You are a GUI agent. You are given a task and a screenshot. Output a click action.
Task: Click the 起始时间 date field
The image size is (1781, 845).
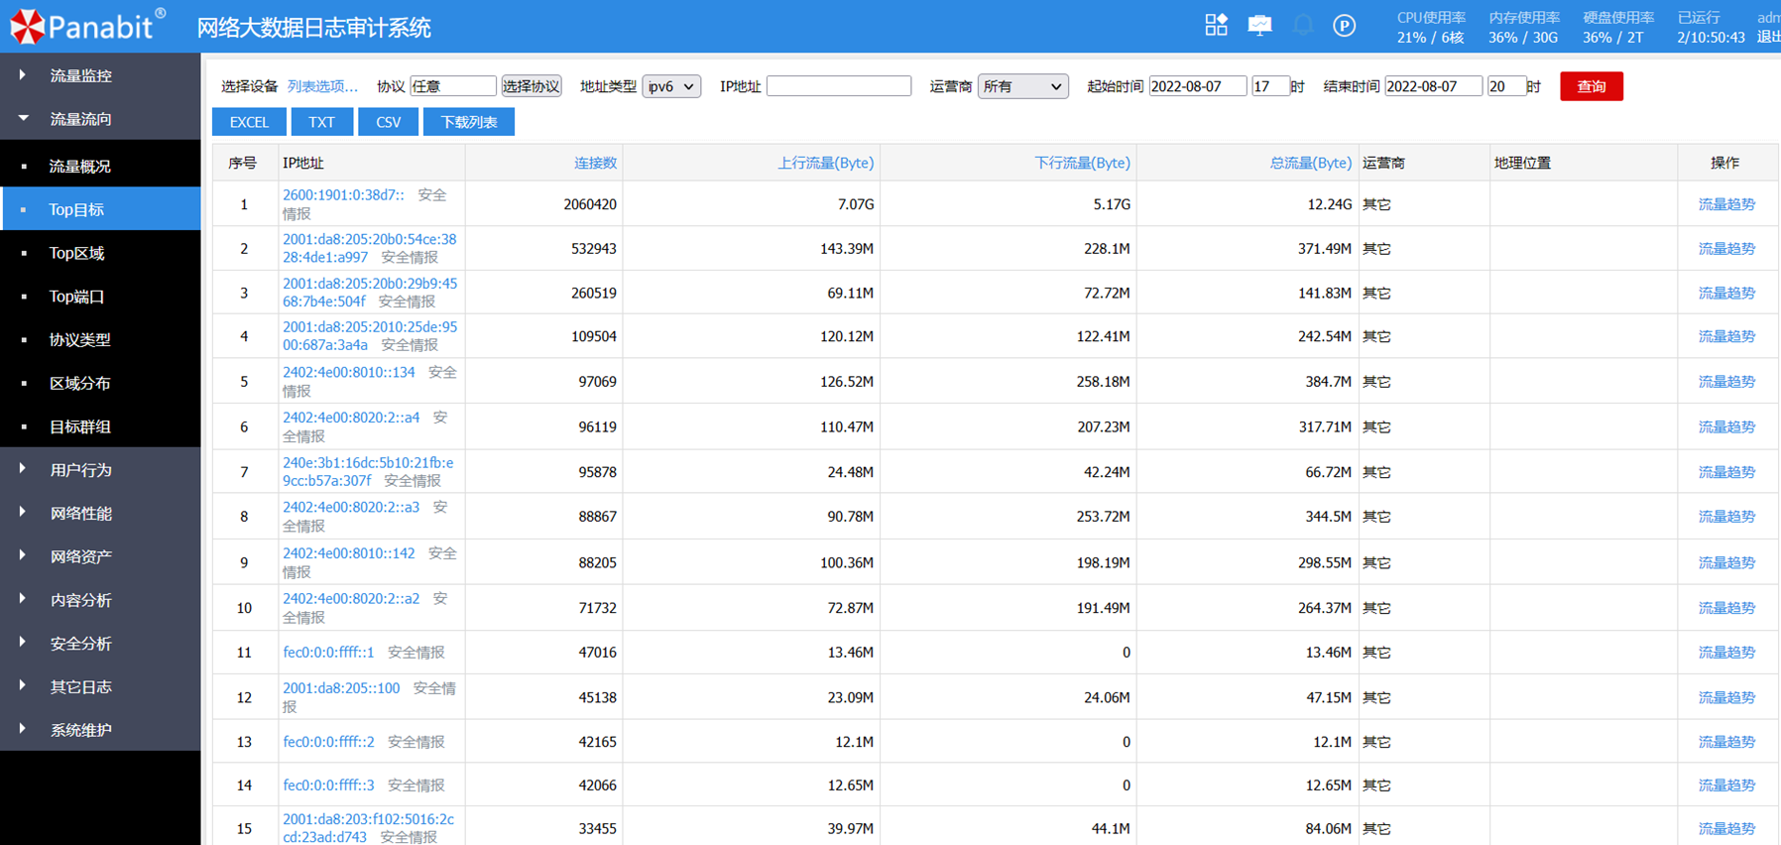coord(1198,86)
